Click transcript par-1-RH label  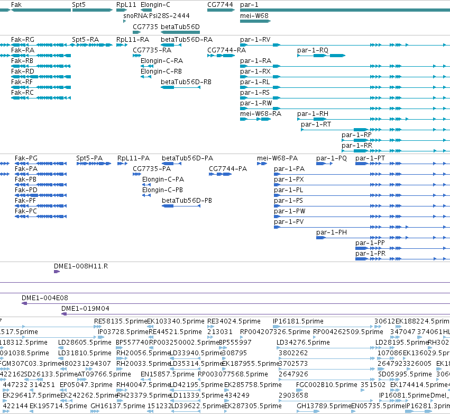tap(313, 114)
